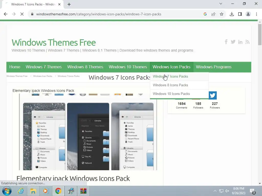Click the site security padlock icon
The height and width of the screenshot is (196, 262).
click(x=32, y=14)
